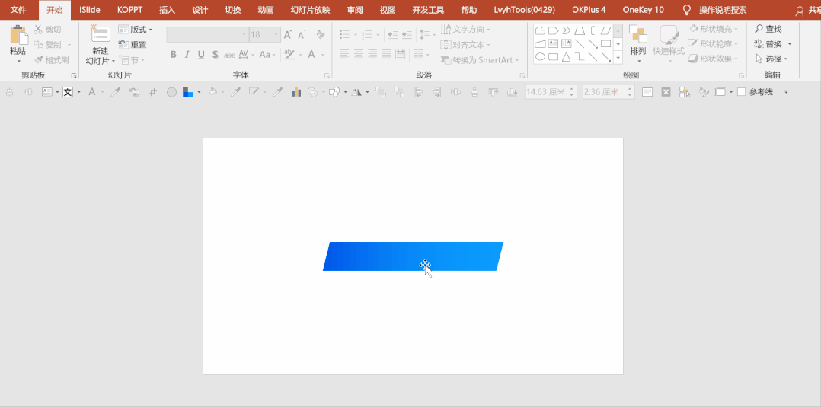Switch to the iSlide tab
The height and width of the screenshot is (407, 821).
point(90,10)
